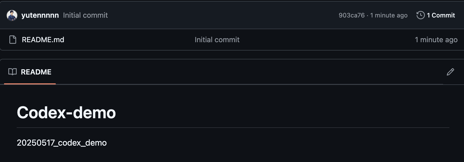Click the 20250517_codex_demo description text
Image resolution: width=464 pixels, height=162 pixels.
click(62, 143)
